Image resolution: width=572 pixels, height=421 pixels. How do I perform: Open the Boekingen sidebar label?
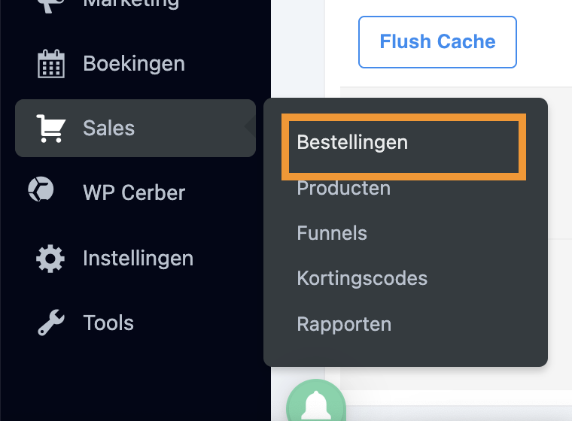[134, 64]
